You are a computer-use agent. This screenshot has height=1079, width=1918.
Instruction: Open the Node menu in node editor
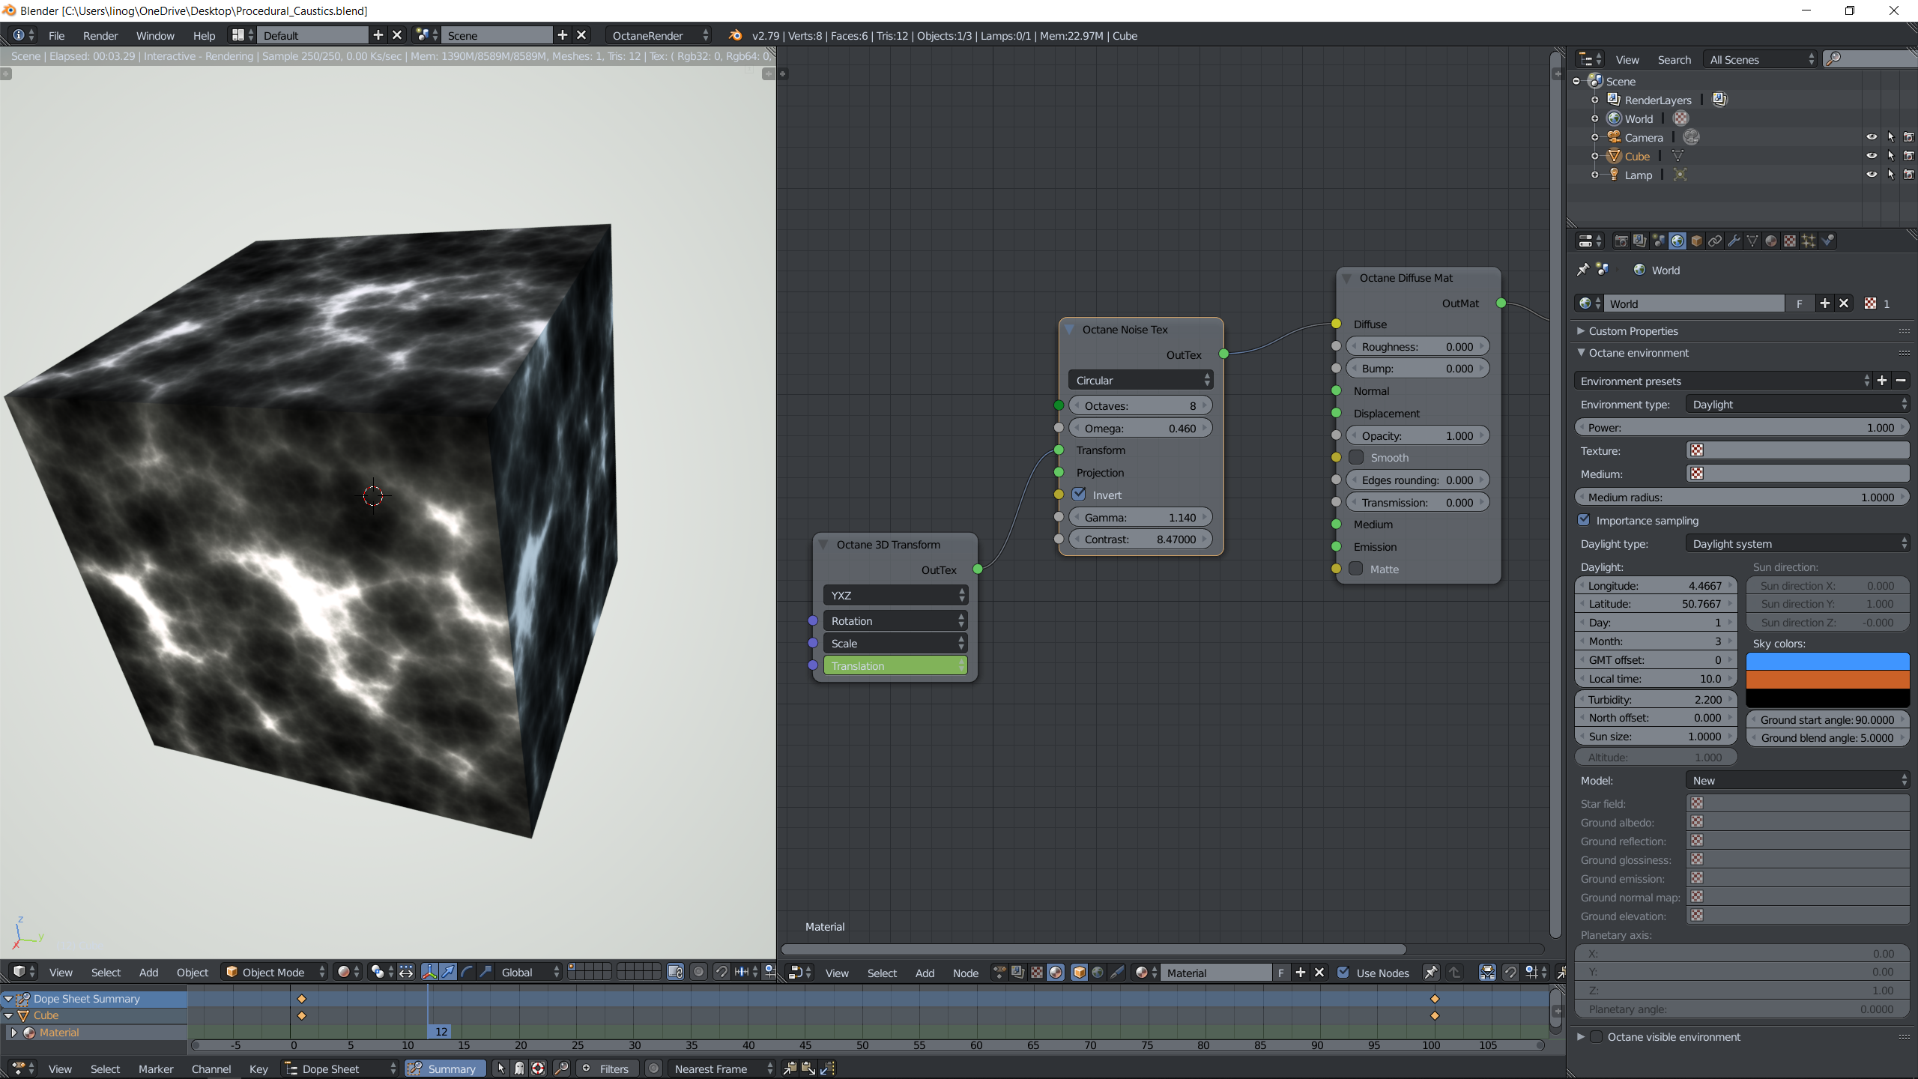[x=965, y=973]
